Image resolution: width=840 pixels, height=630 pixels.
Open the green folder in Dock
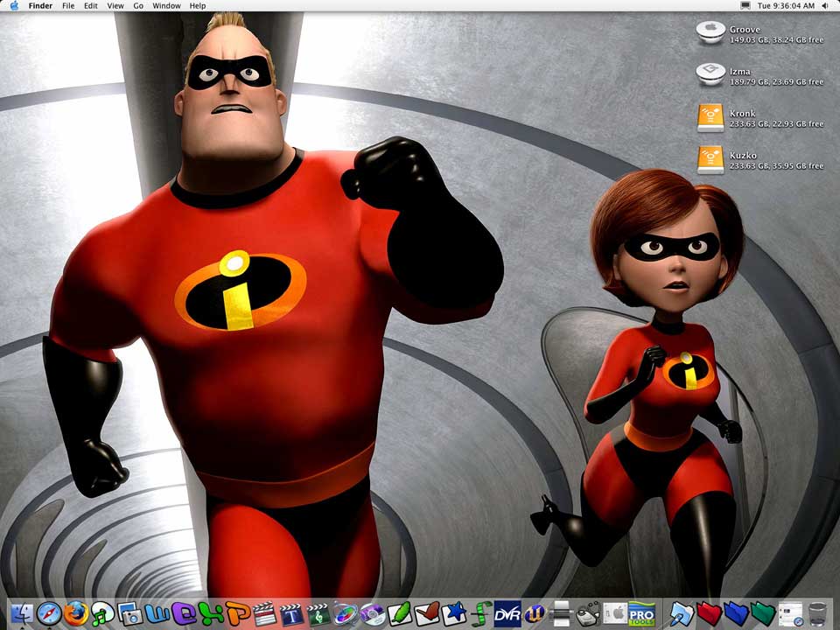(x=763, y=613)
